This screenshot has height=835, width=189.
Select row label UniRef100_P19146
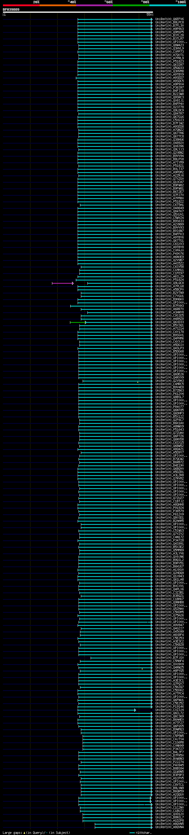[170, 707]
